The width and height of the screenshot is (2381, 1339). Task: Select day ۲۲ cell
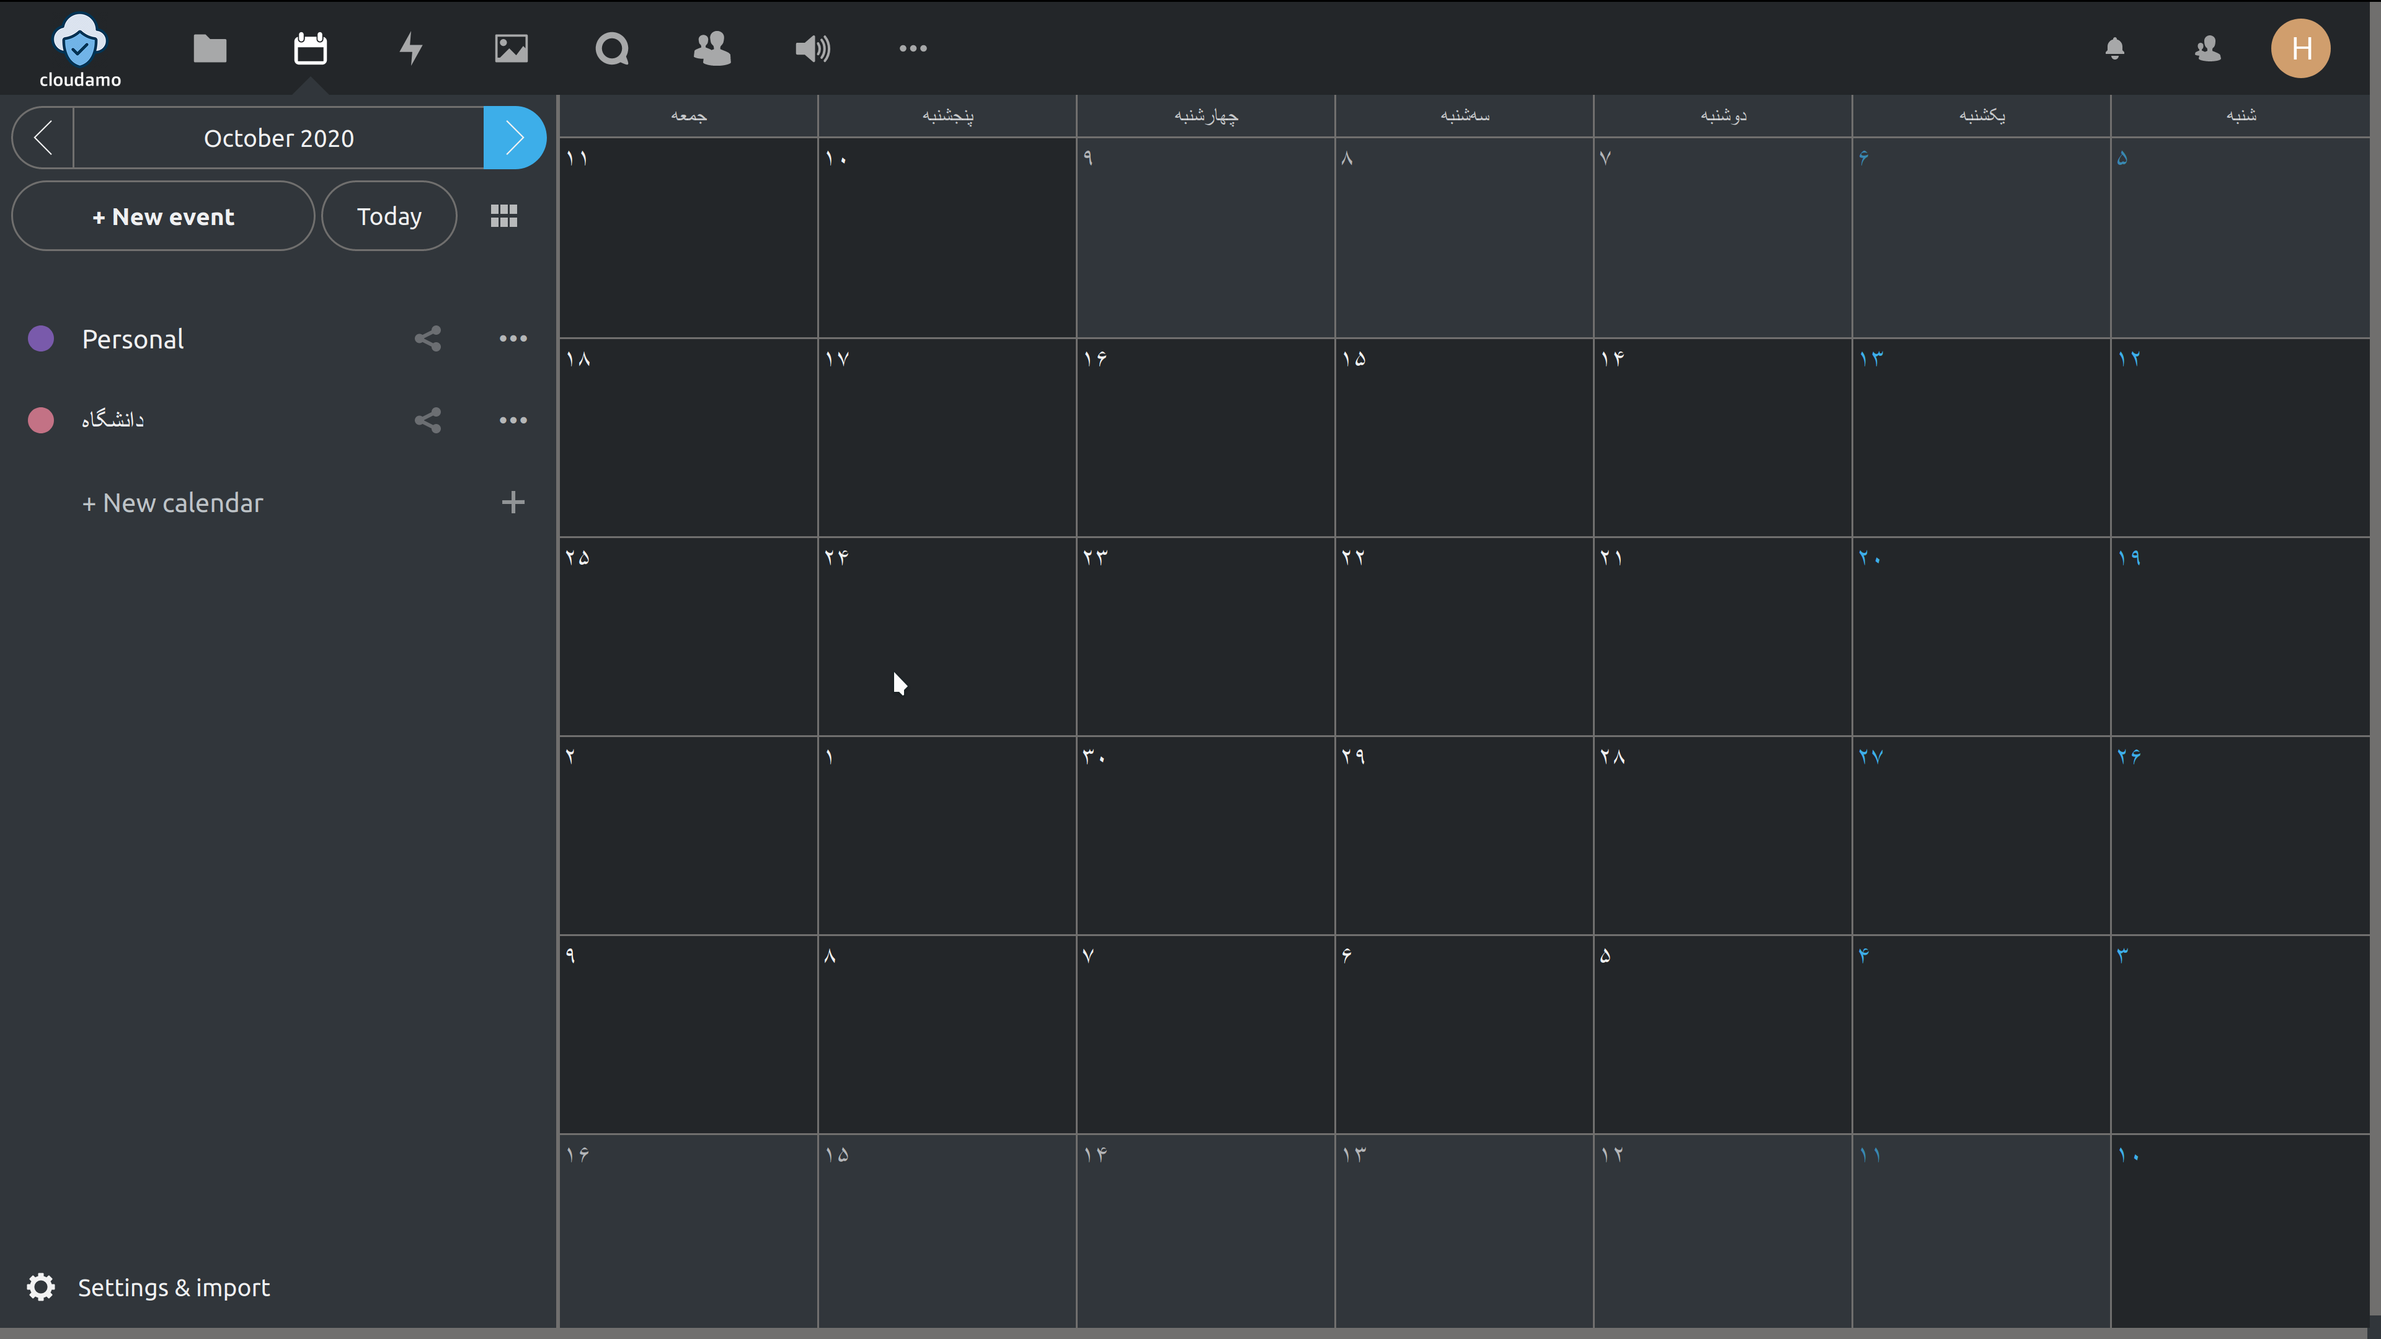pyautogui.click(x=1465, y=637)
